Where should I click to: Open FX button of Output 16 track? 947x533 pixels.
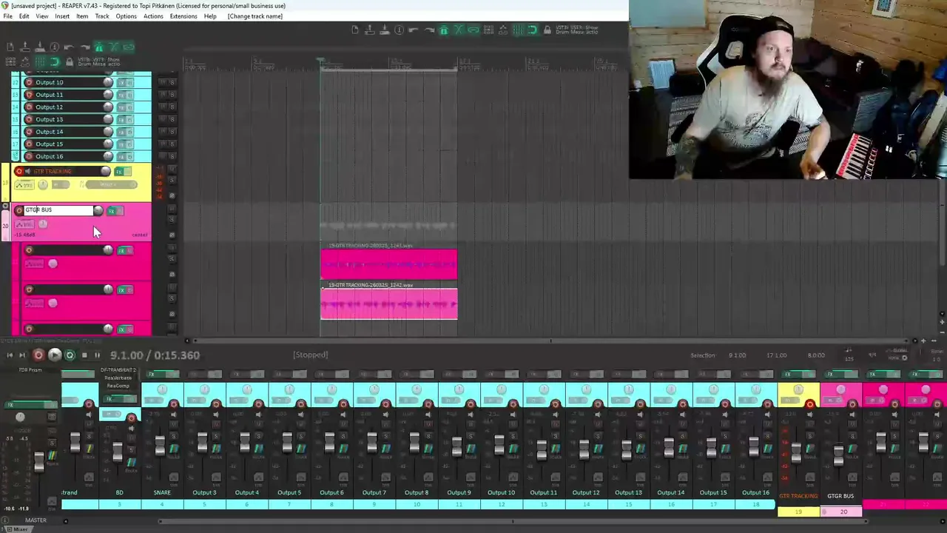pyautogui.click(x=121, y=156)
